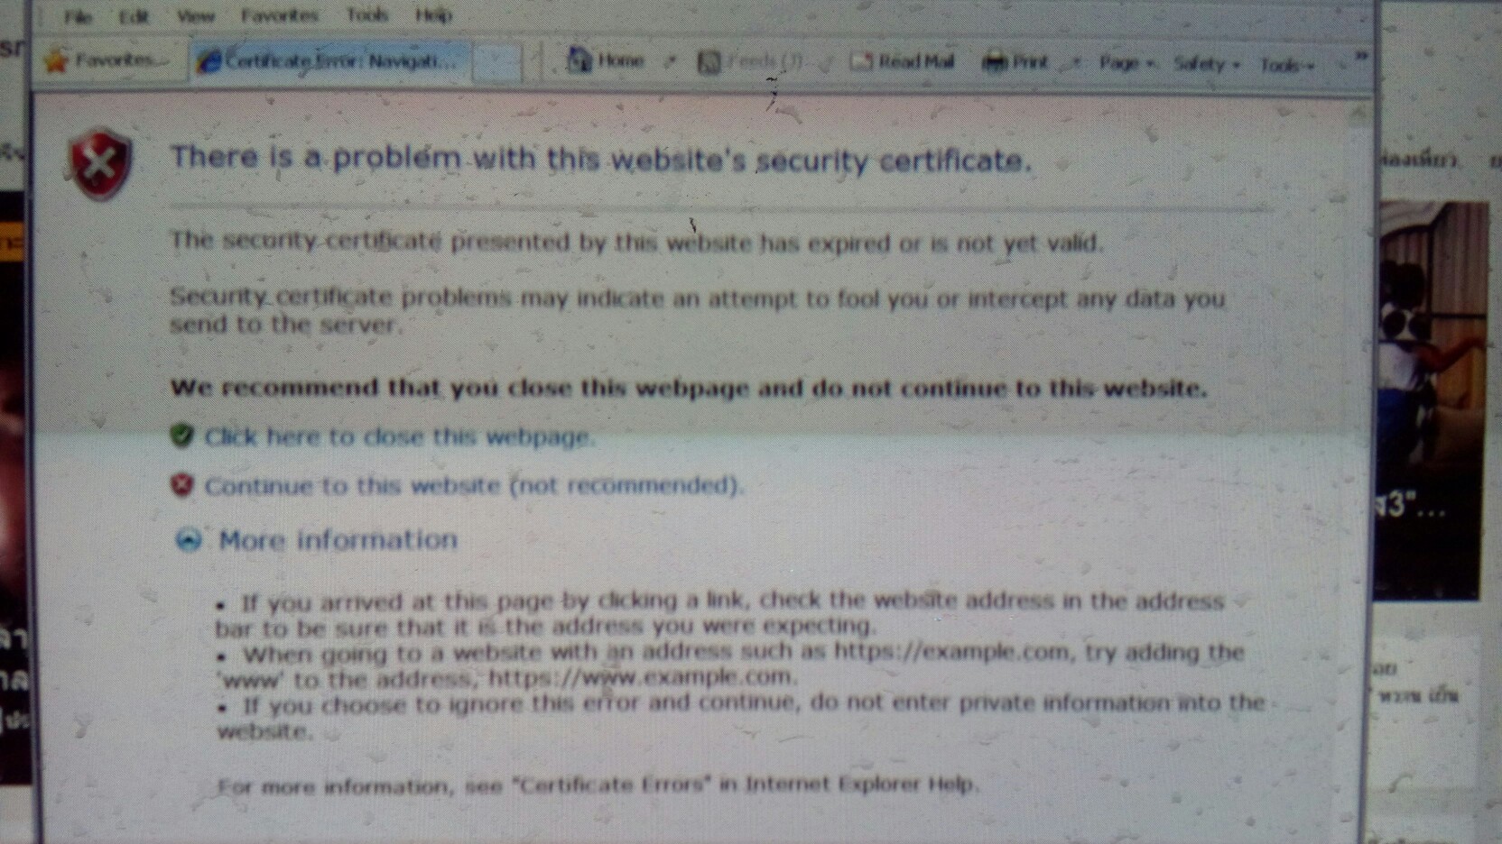The width and height of the screenshot is (1502, 844).
Task: Click the Feeds icon in toolbar
Action: (x=709, y=62)
